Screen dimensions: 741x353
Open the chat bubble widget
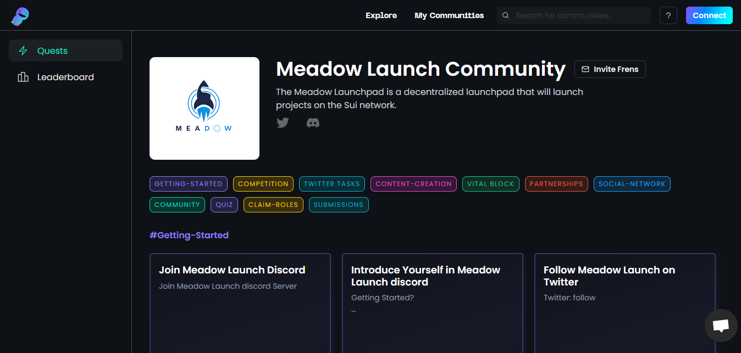pos(720,326)
